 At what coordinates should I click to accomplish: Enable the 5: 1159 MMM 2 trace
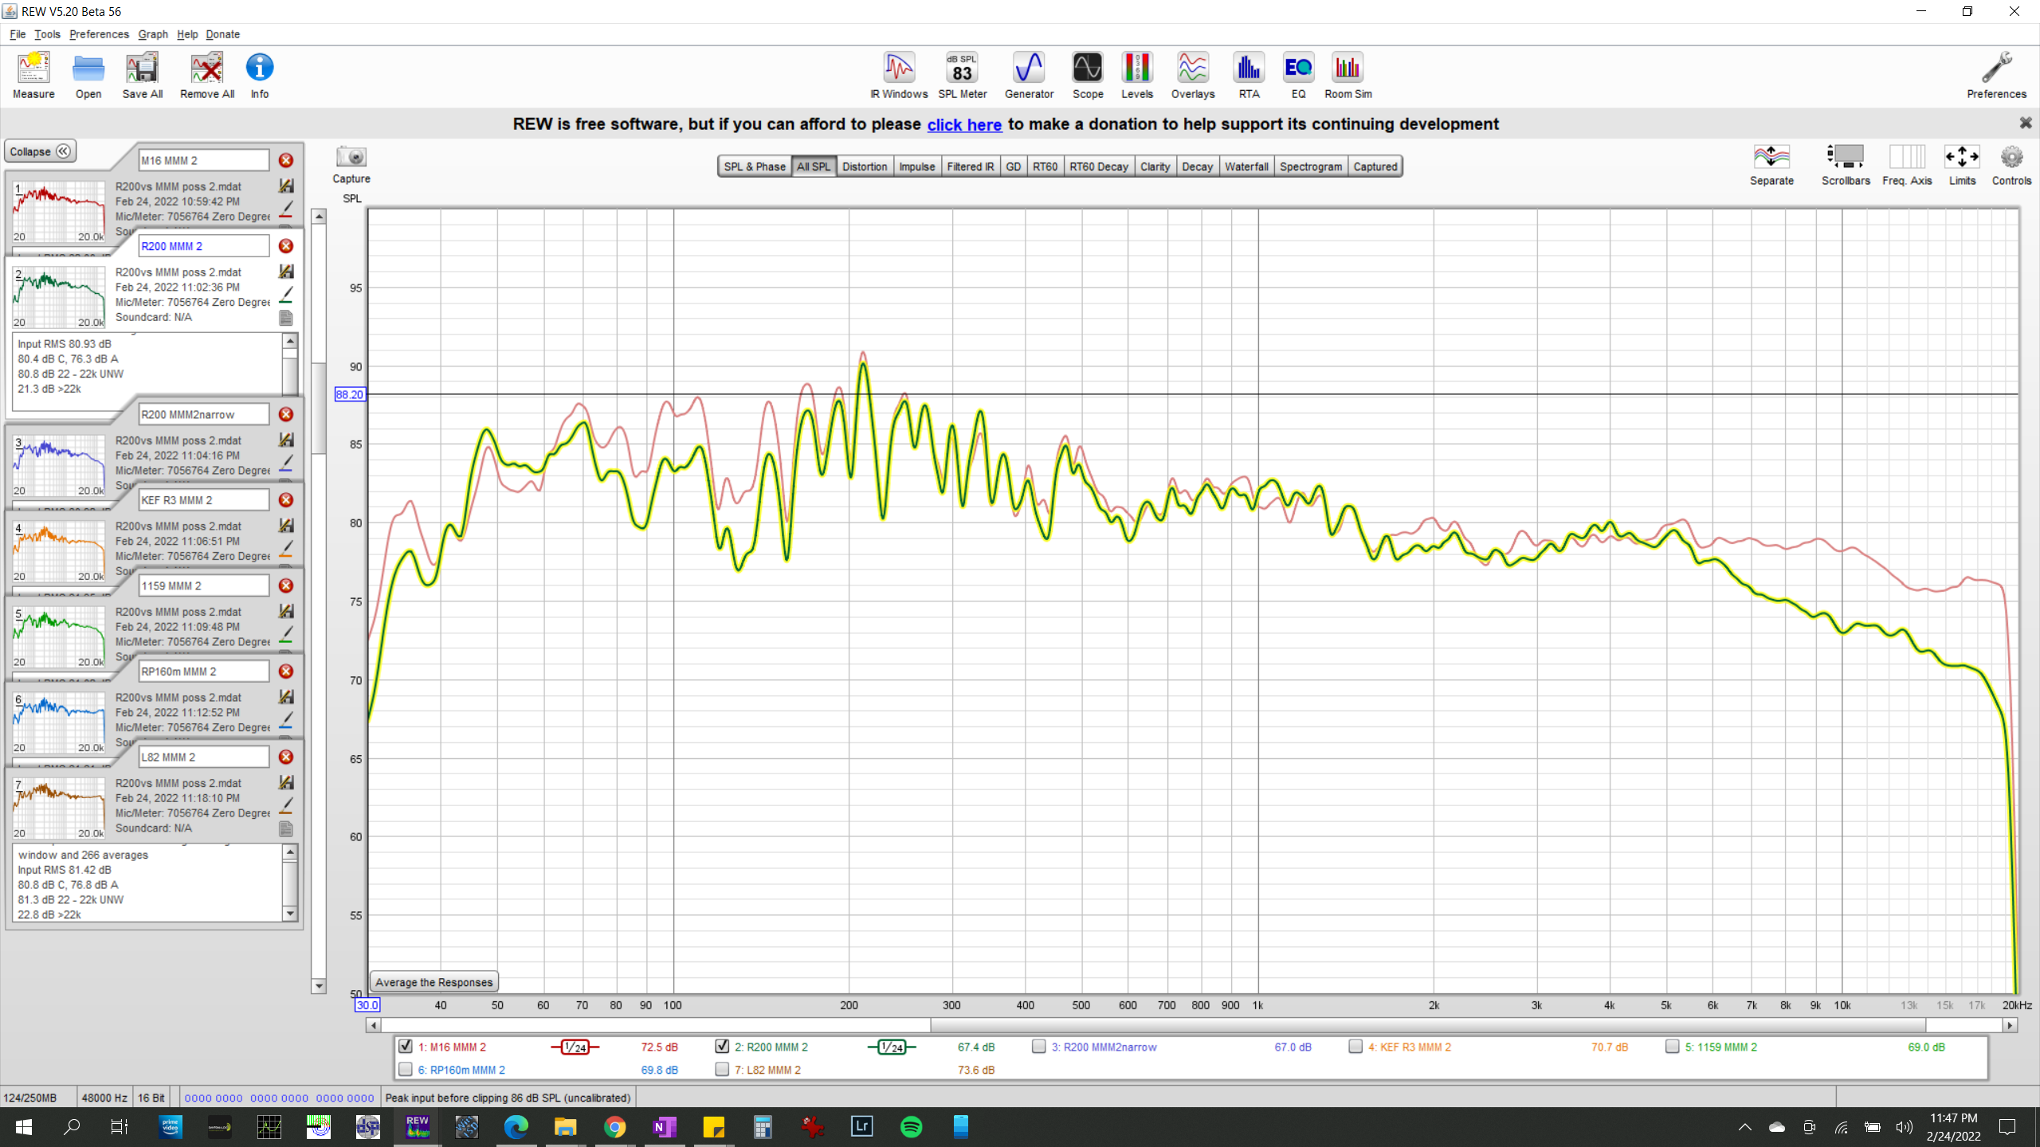pyautogui.click(x=1672, y=1046)
